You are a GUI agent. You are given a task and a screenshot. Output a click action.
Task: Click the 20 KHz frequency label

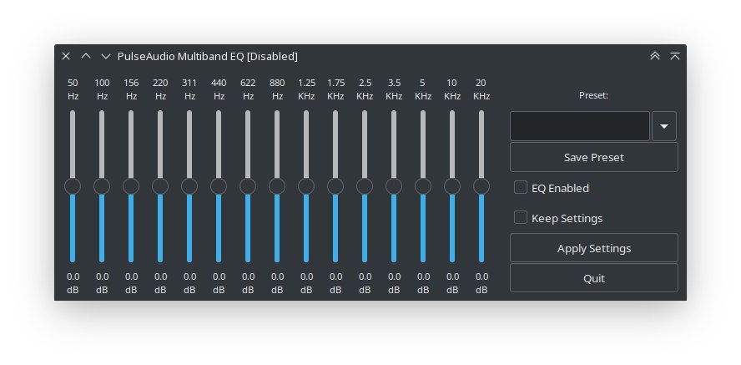(481, 89)
